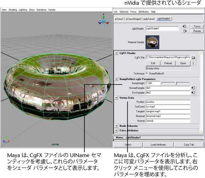The height and width of the screenshot is (178, 205).
Task: Click the view cube axis gizmo
Action: (104, 21)
